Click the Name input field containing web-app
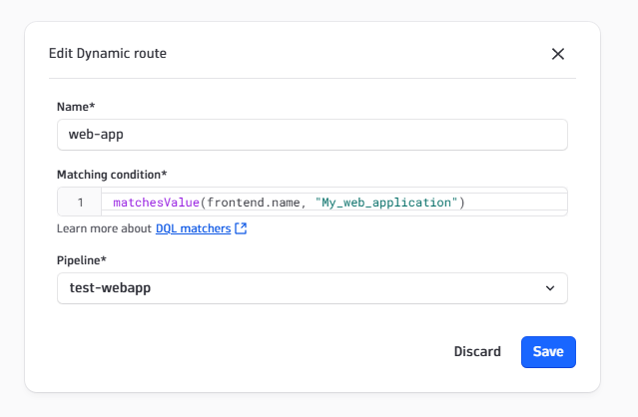Image resolution: width=638 pixels, height=417 pixels. (x=313, y=135)
